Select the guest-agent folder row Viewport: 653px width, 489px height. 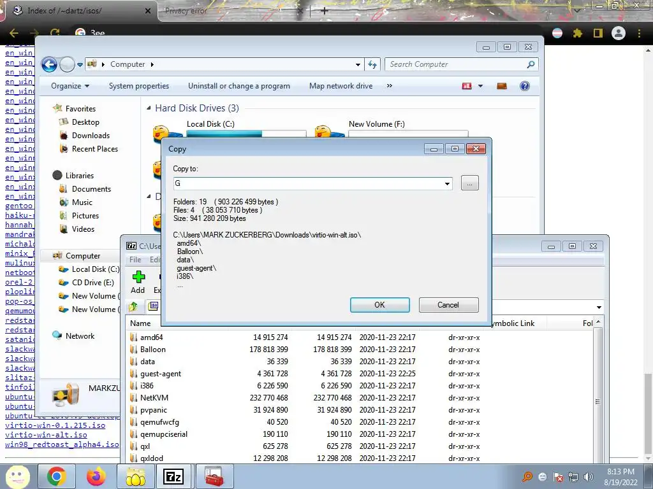click(x=160, y=373)
